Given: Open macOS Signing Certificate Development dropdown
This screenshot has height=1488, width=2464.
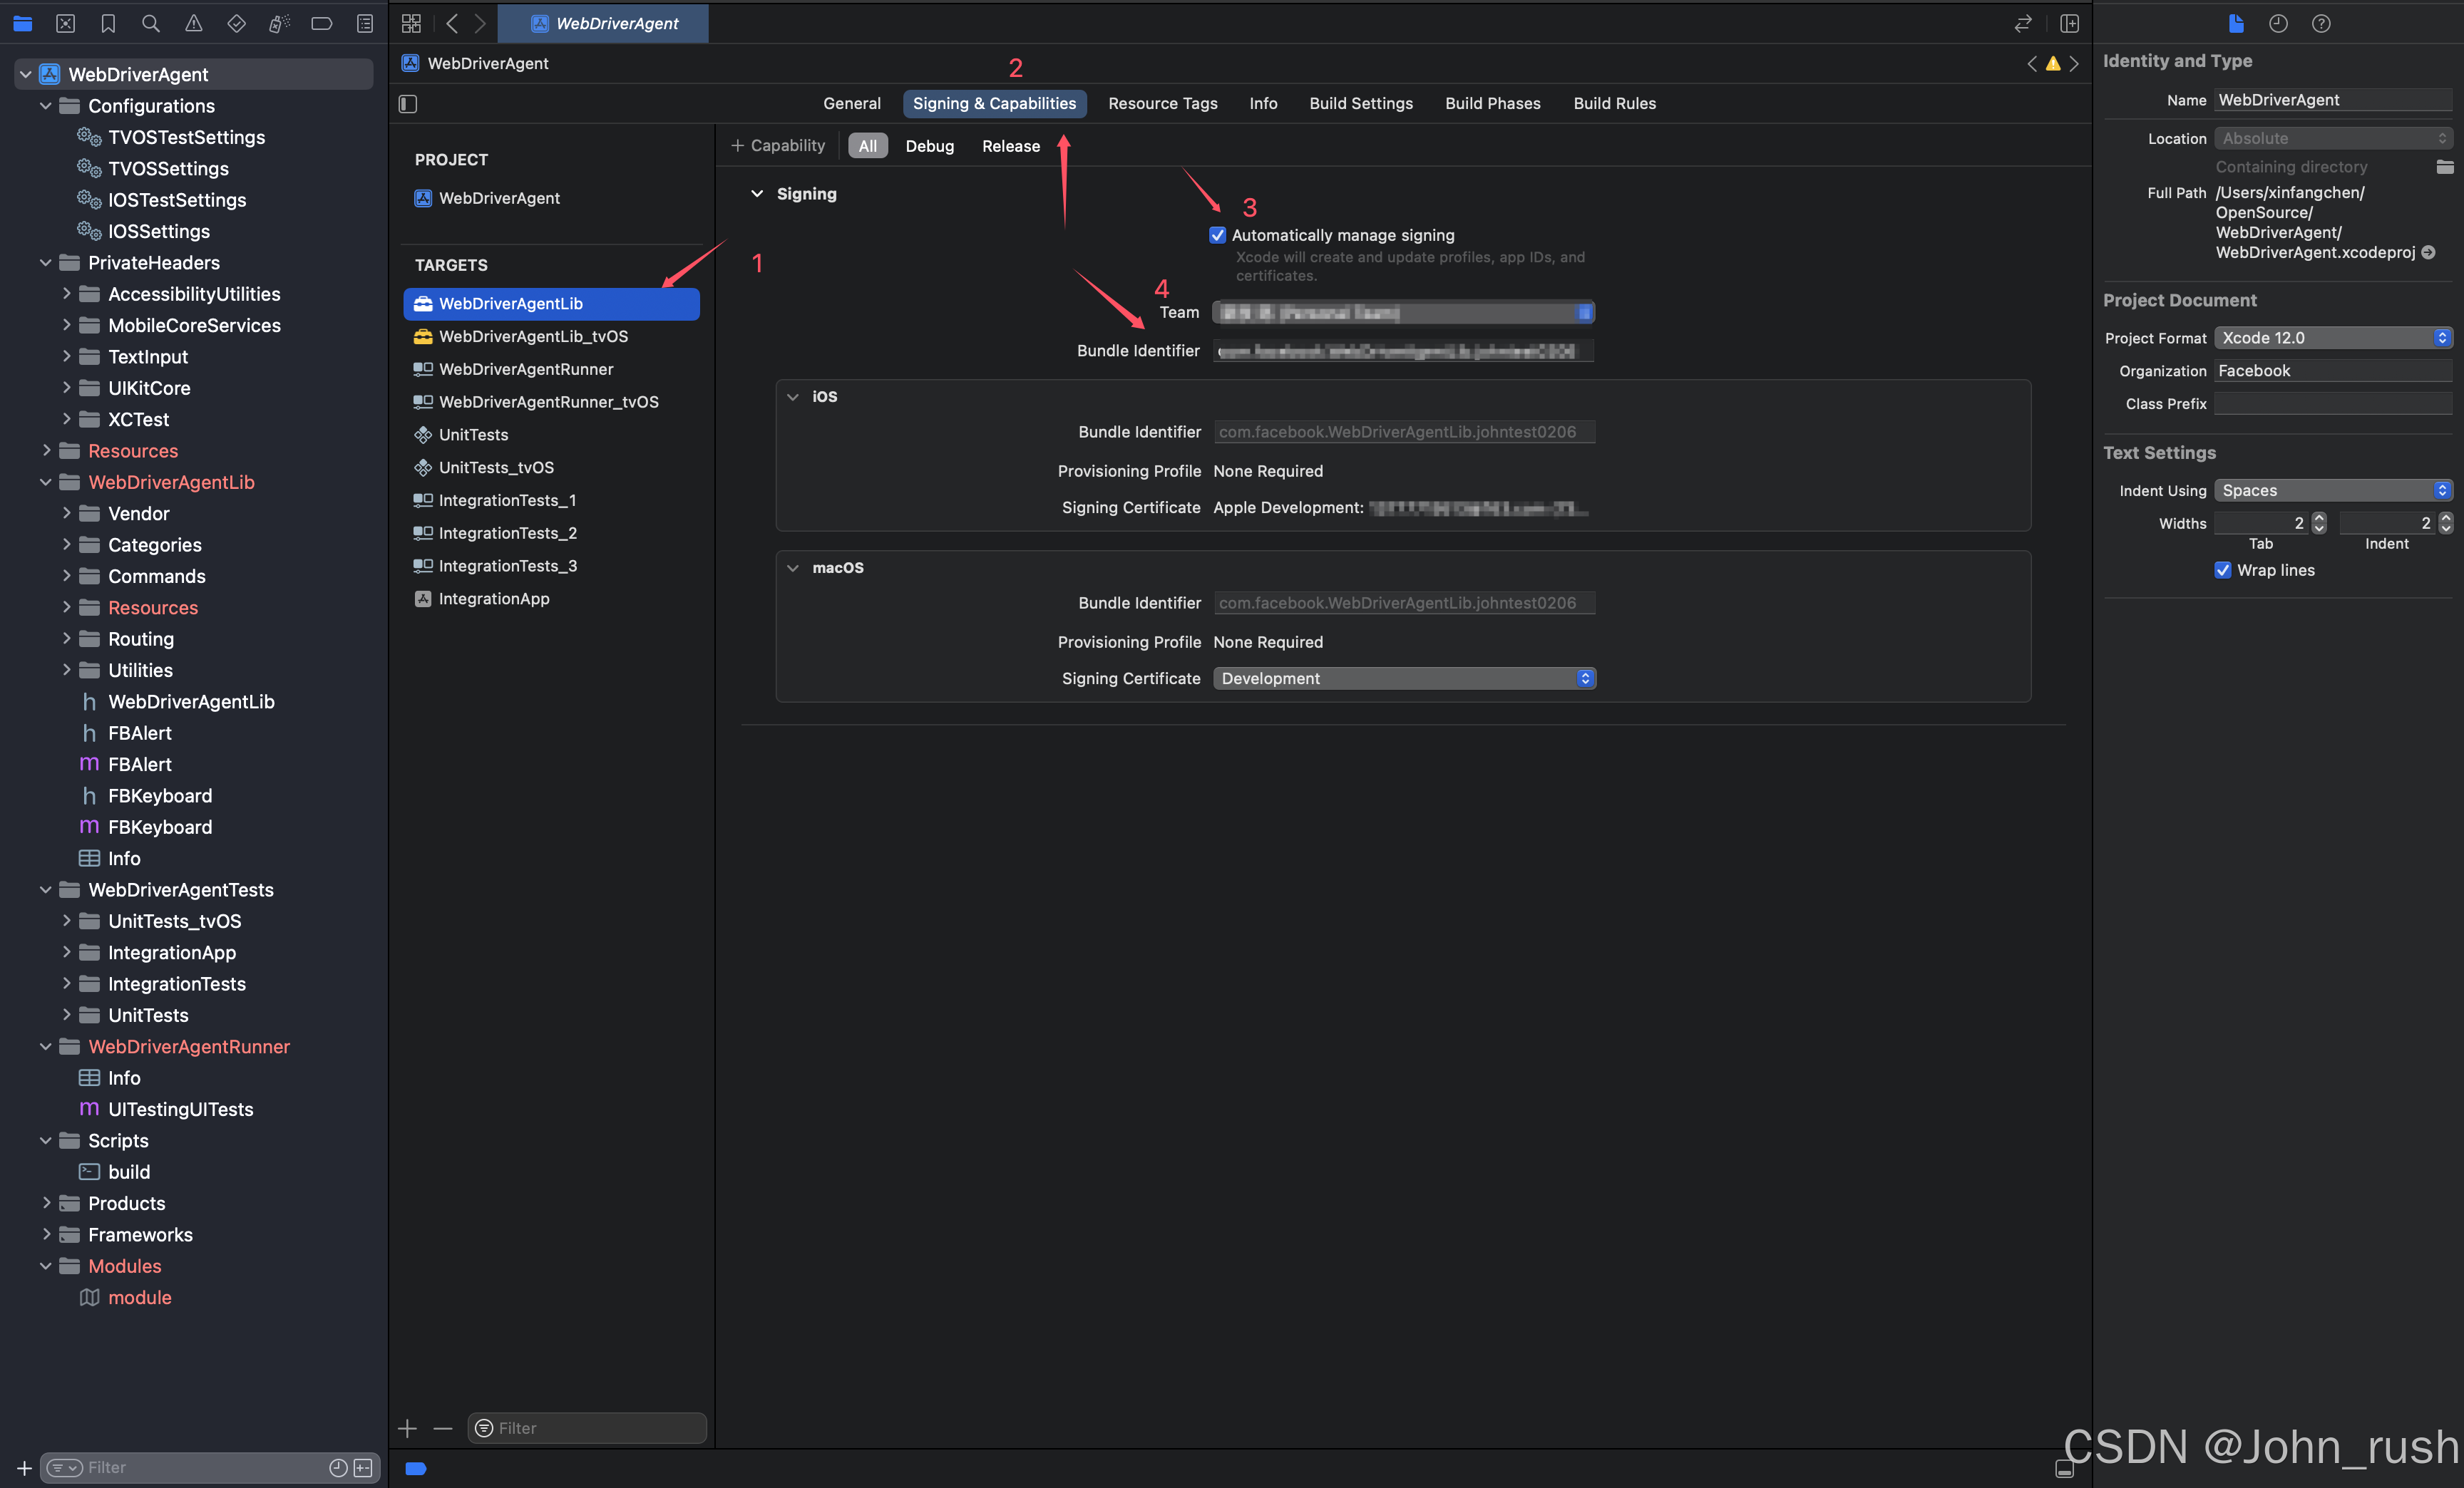Looking at the screenshot, I should 1404,678.
